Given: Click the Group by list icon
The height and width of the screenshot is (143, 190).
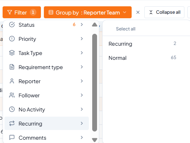Looking at the screenshot, I should point(51,12).
